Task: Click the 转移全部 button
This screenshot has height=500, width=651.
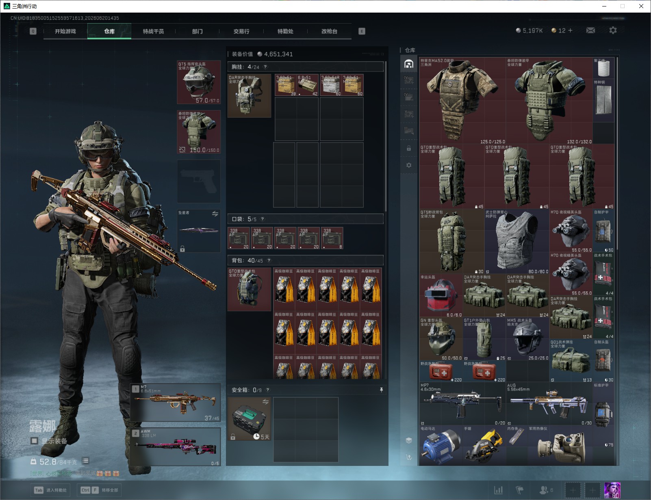Action: coord(100,490)
